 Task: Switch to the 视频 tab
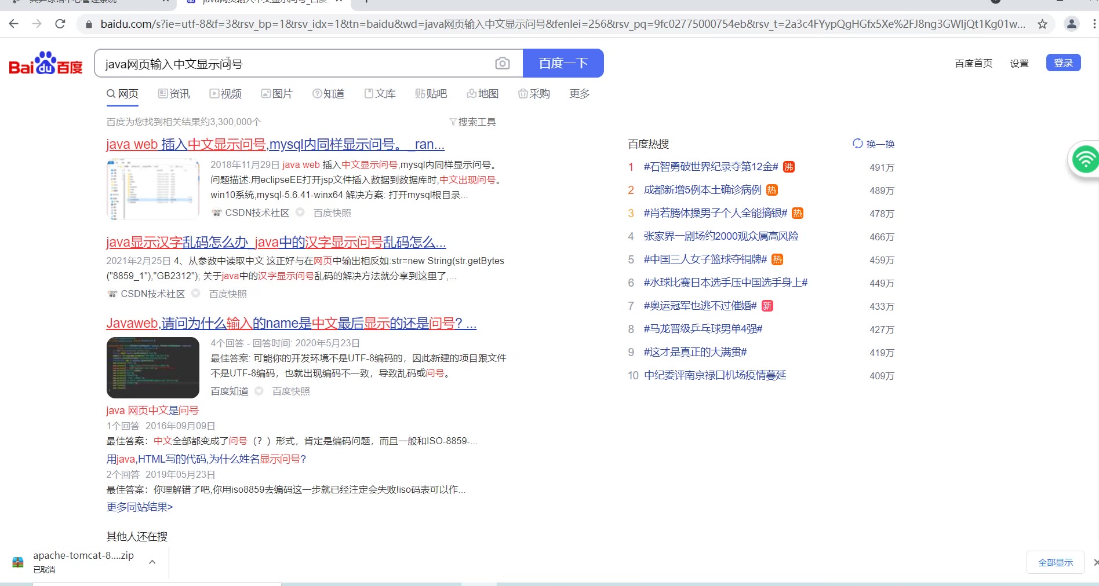(225, 94)
